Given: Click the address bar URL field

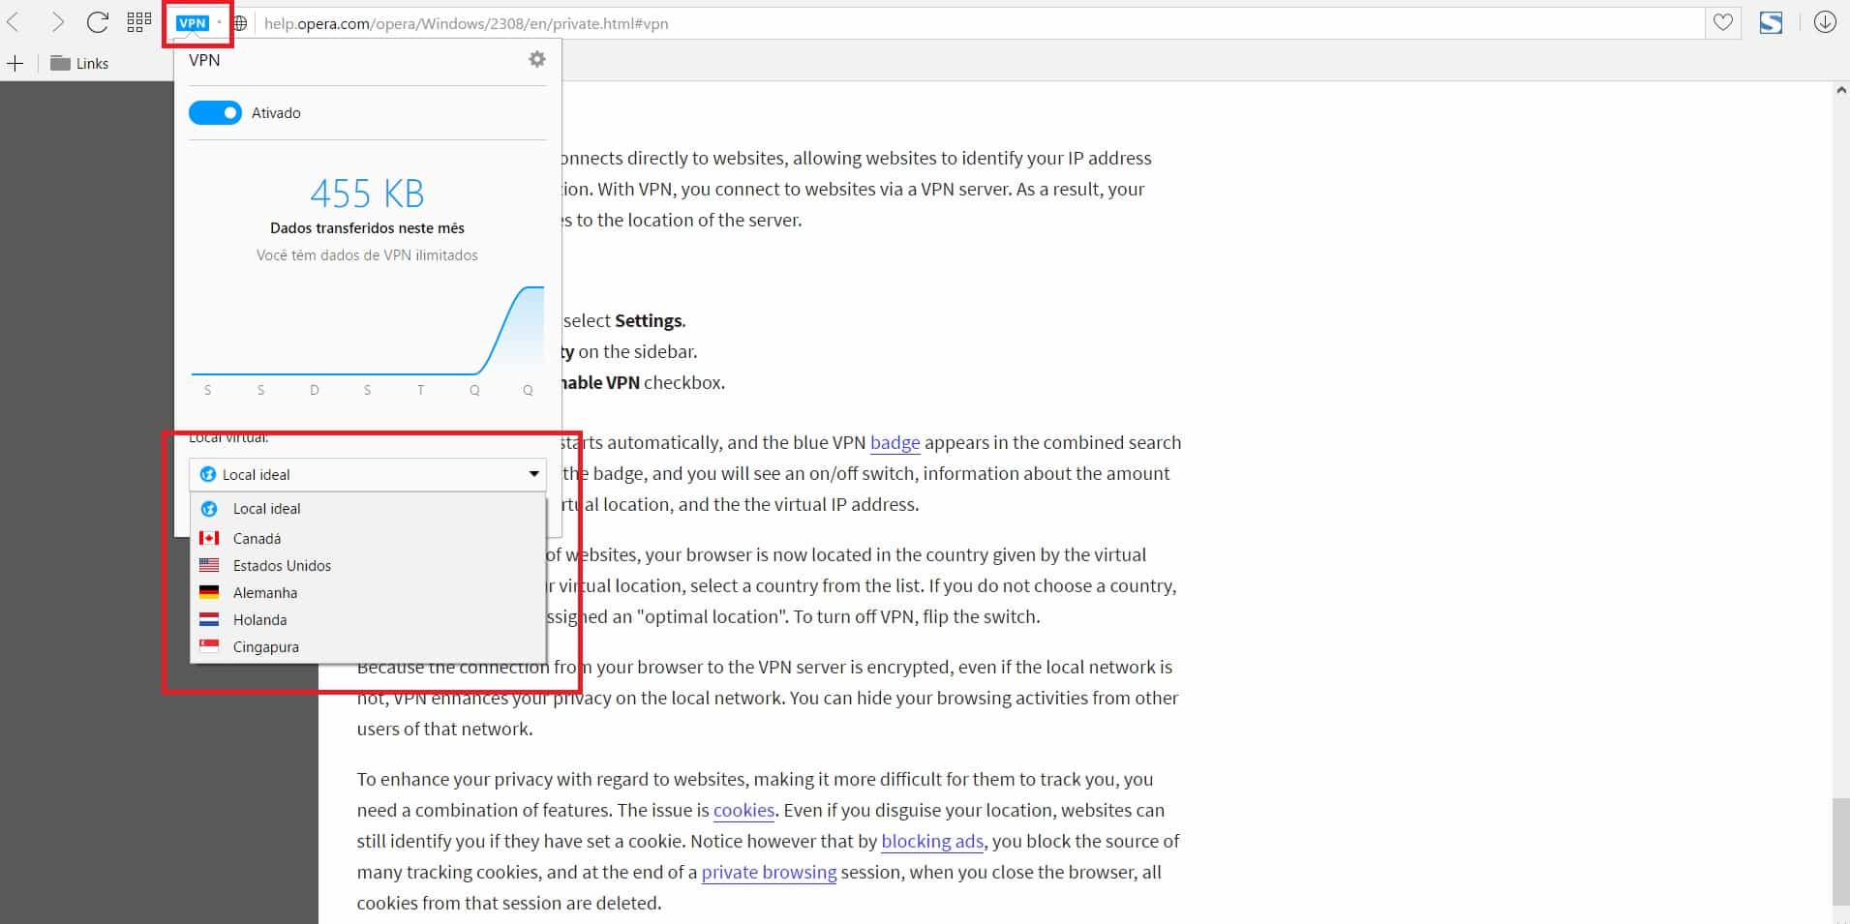Looking at the screenshot, I should [978, 23].
